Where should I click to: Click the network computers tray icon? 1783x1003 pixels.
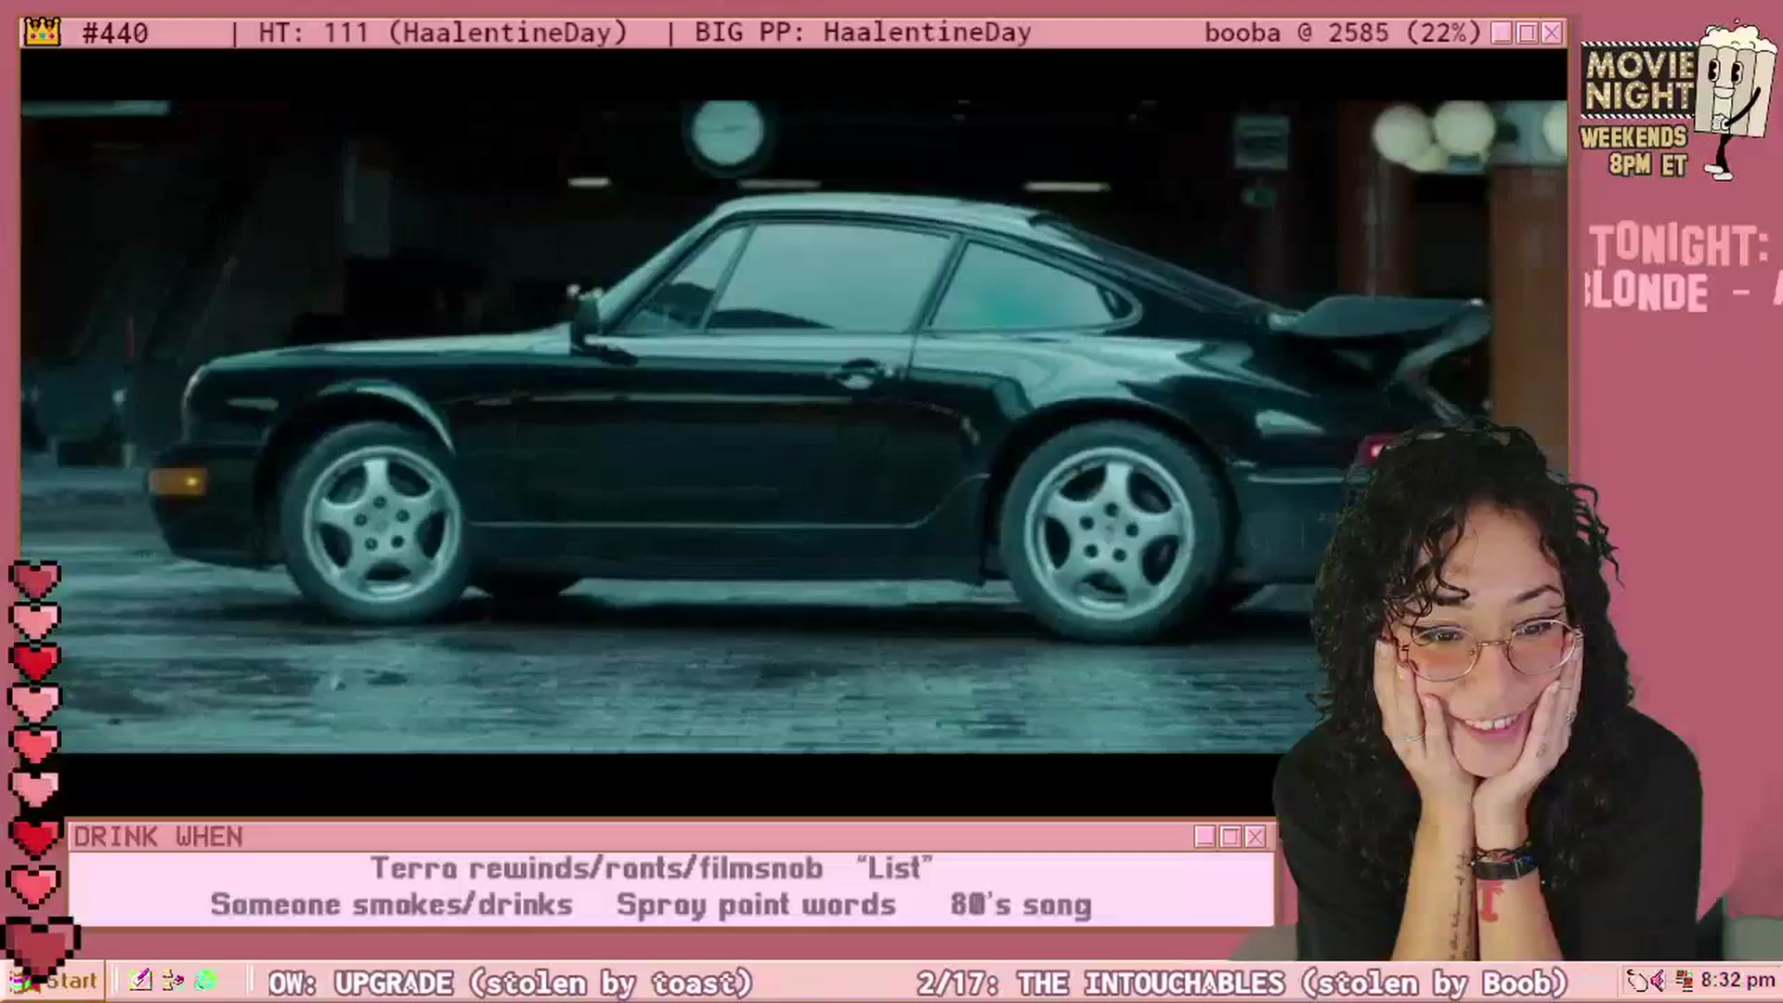tap(1683, 981)
